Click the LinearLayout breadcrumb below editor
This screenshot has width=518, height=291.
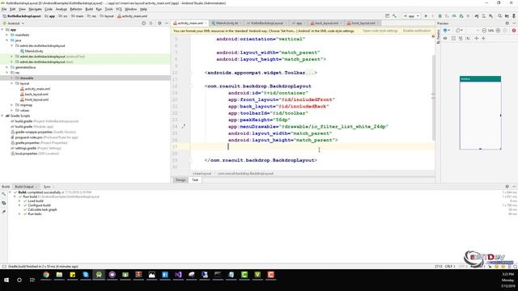pos(202,173)
